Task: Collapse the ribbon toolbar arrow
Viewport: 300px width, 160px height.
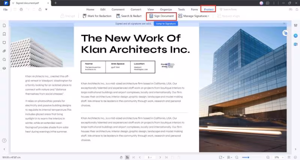Action: pos(297,9)
